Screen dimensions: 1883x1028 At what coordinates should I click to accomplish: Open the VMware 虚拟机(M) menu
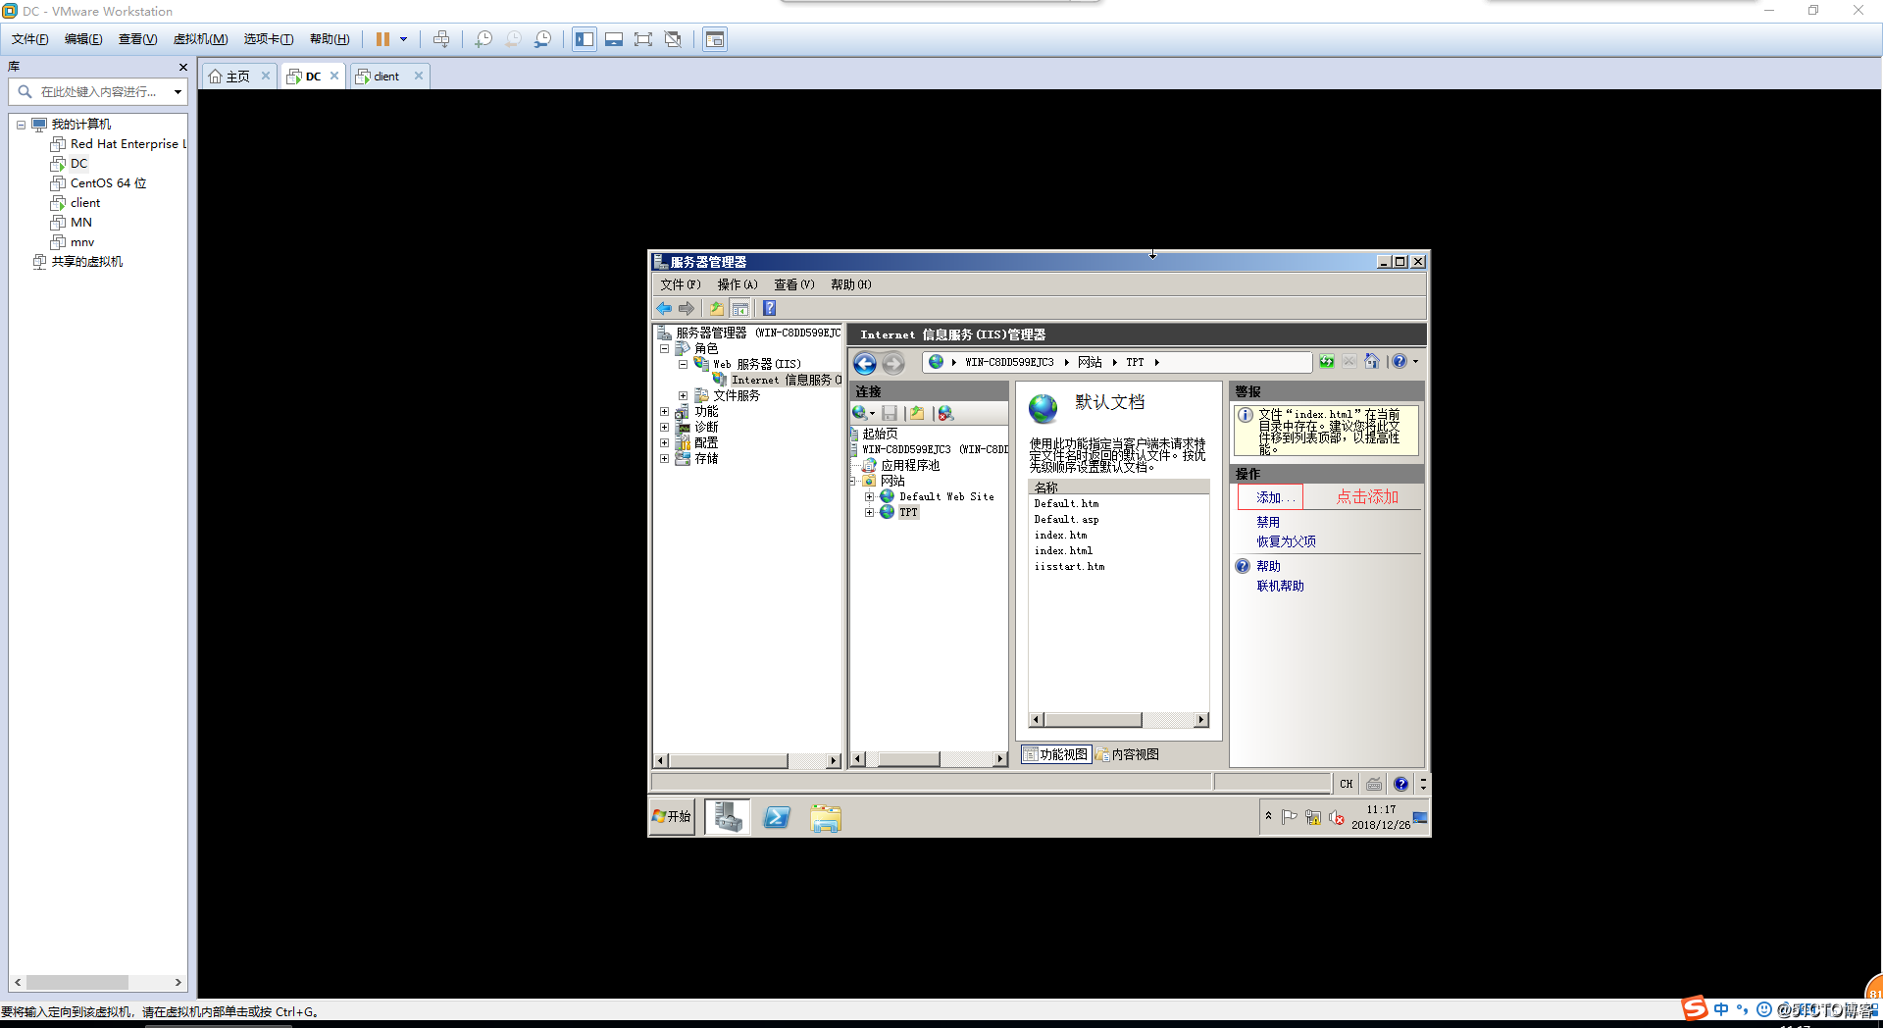tap(201, 39)
